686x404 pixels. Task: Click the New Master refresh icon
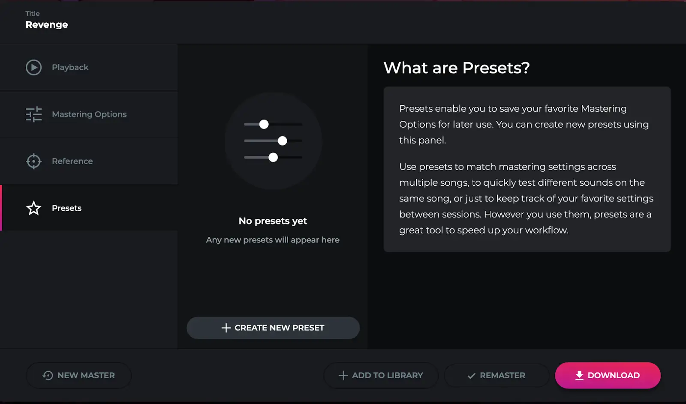click(48, 375)
